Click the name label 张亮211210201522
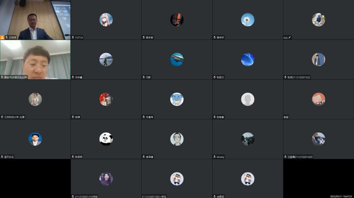Image resolution: width=354 pixels, height=198 pixels. pos(299,77)
